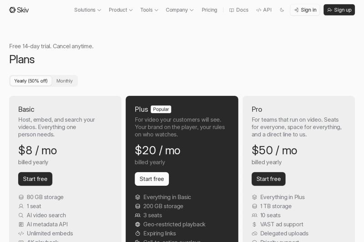
Task: Click the dollar icon beside VAST ad support
Action: coord(254,224)
